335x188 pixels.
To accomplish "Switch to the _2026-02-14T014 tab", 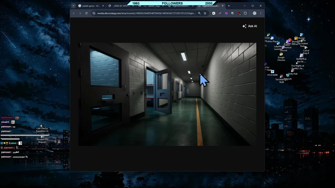I will (x=121, y=6).
